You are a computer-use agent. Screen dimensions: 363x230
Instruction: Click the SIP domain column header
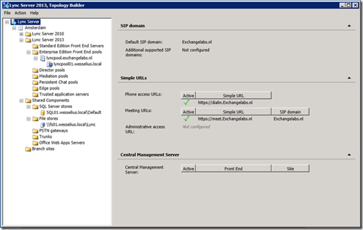(290, 112)
